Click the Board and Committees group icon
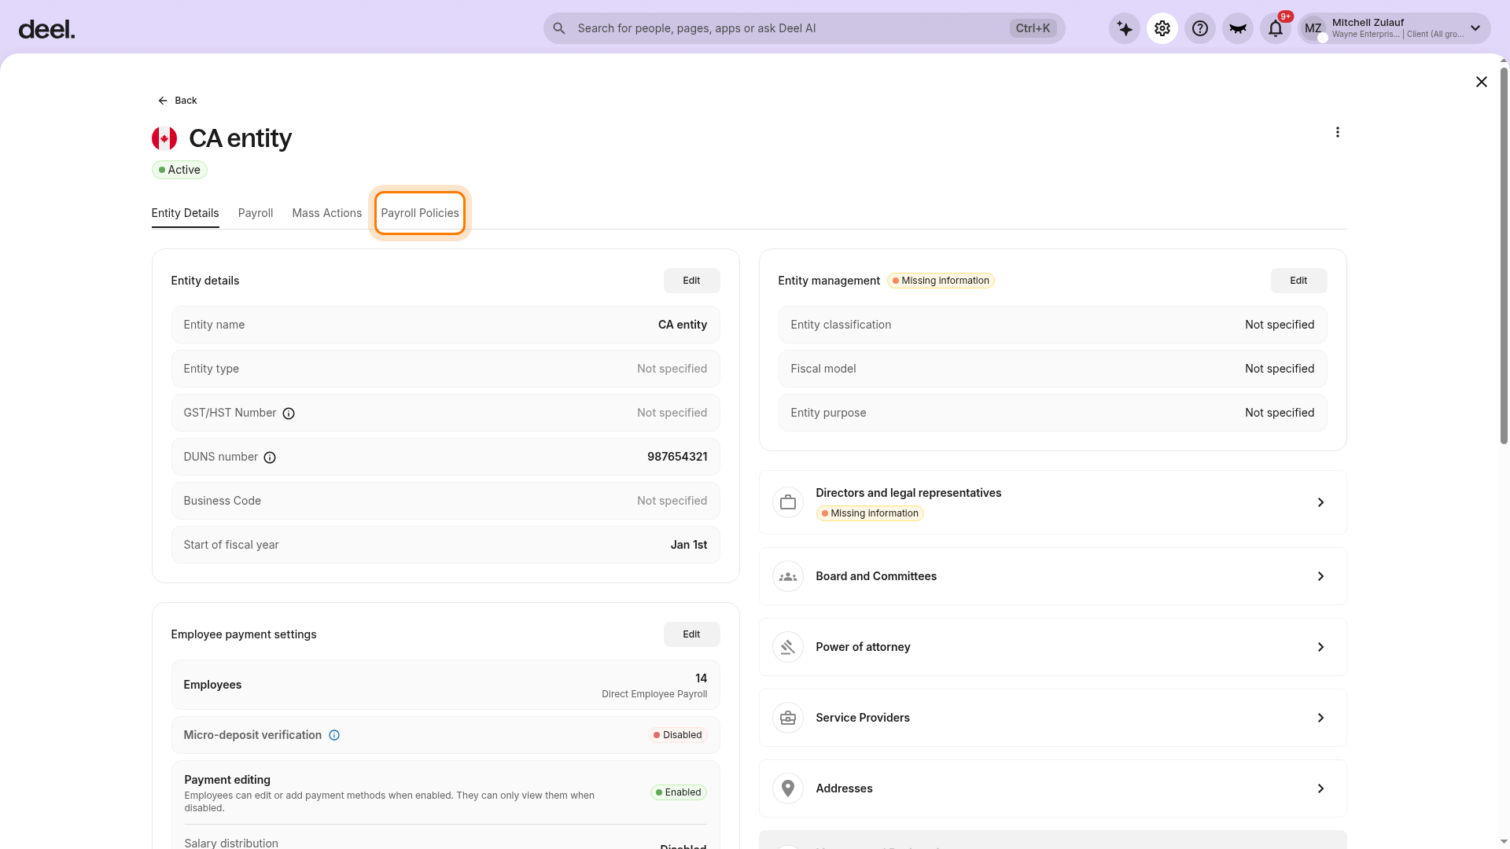 coord(788,576)
